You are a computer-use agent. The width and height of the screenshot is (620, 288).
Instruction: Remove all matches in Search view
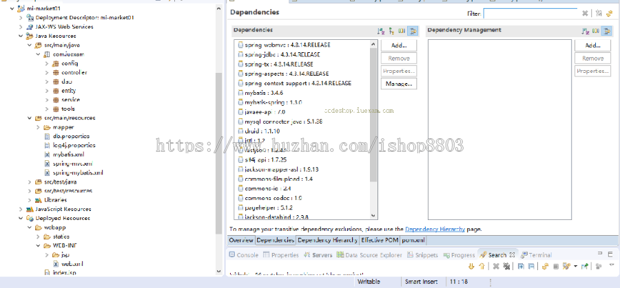506,266
